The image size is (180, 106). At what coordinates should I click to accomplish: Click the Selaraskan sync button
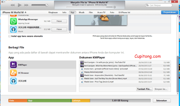pos(162,101)
